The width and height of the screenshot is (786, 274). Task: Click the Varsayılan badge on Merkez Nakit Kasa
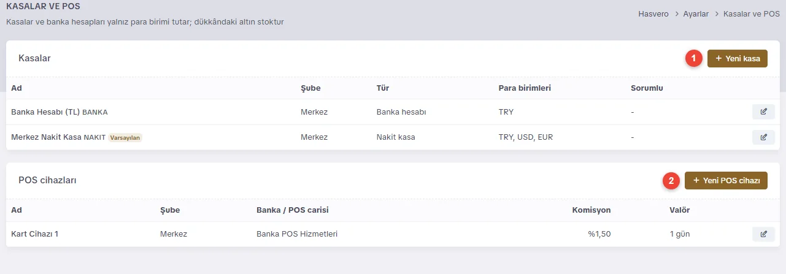pos(126,137)
